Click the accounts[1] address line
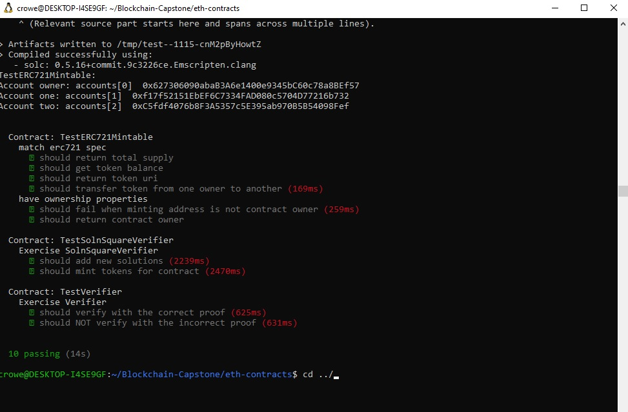This screenshot has height=412, width=628. point(174,96)
